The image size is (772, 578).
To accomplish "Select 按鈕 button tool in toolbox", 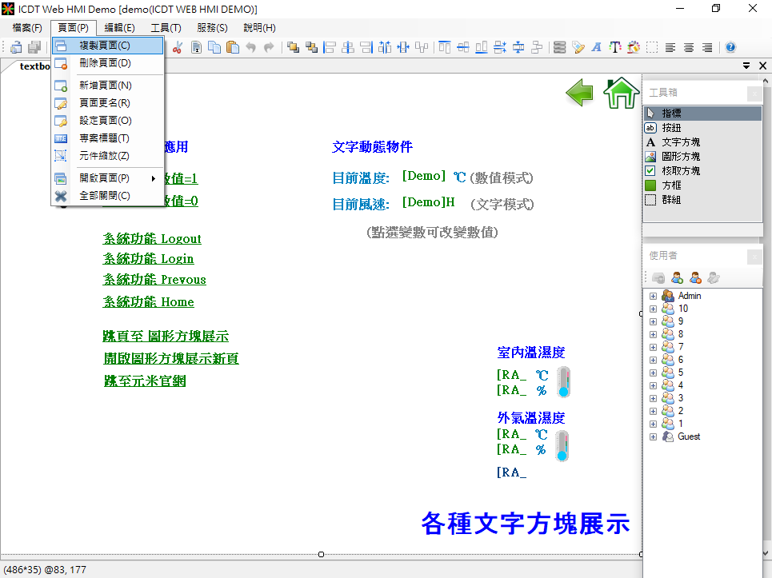I will point(671,128).
